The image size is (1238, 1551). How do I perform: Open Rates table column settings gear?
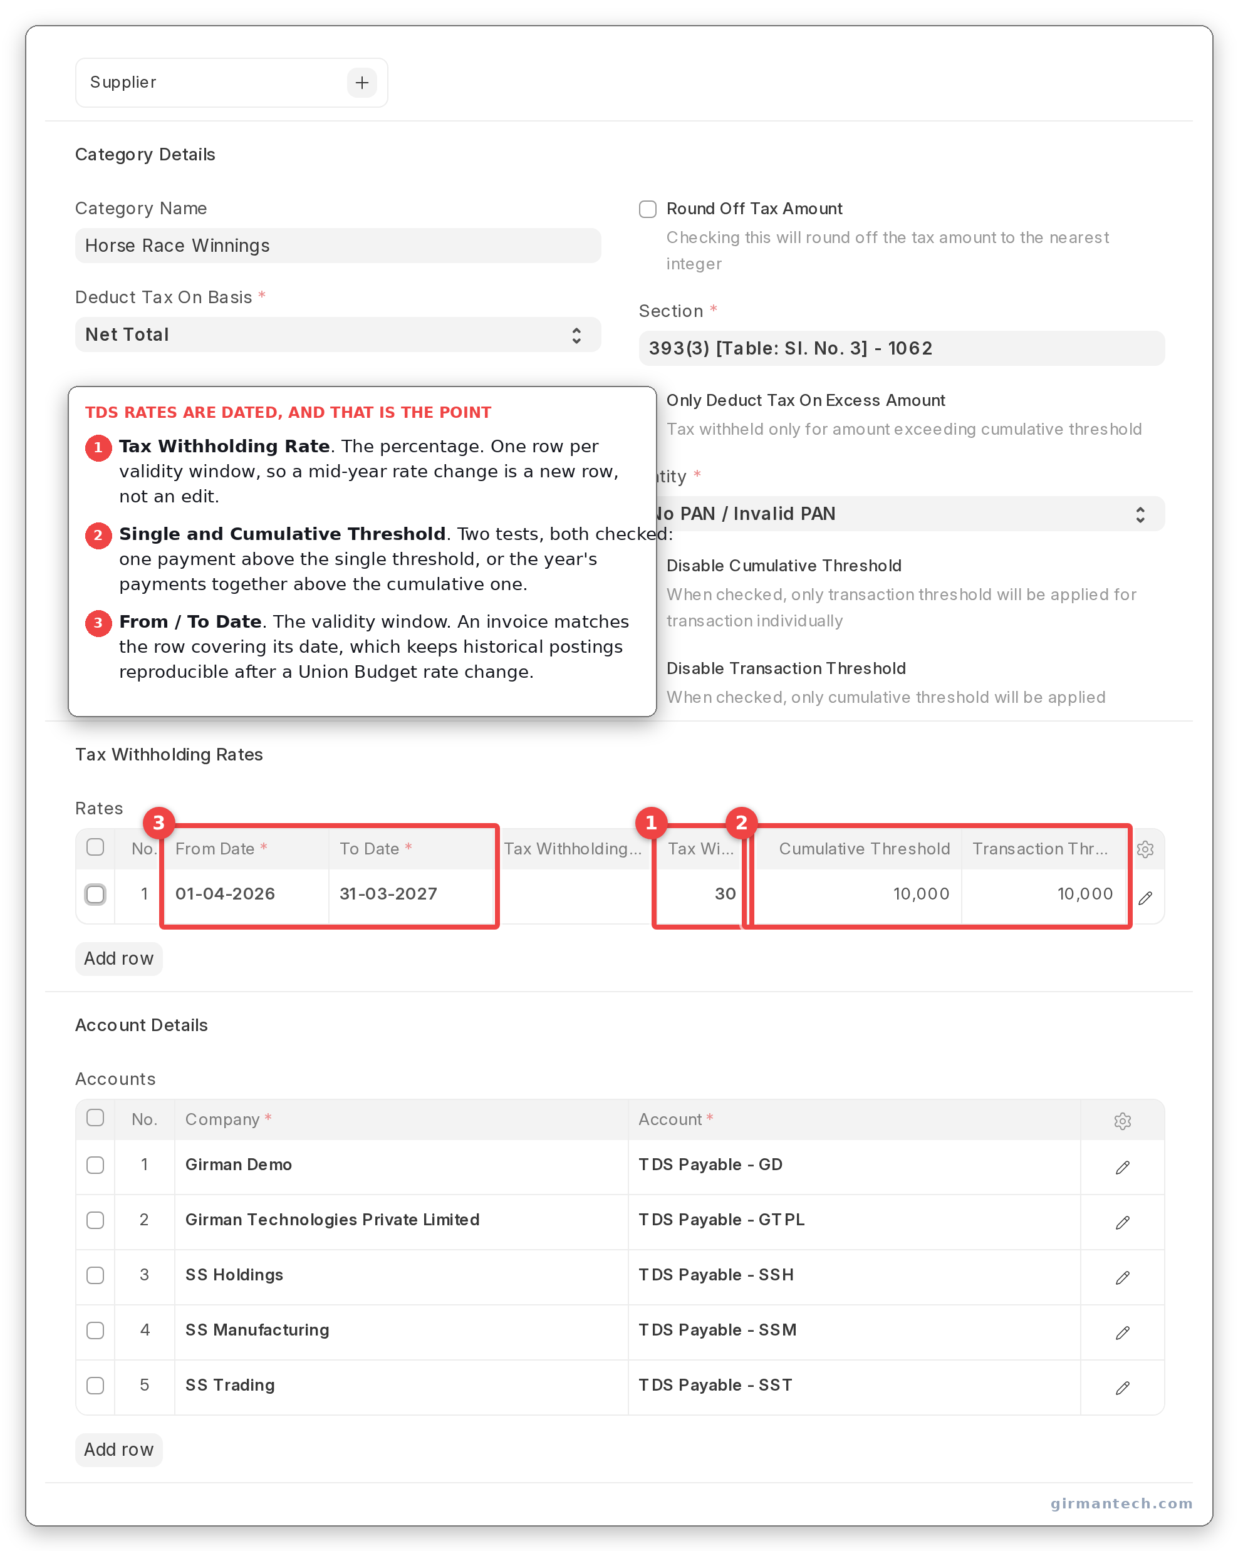tap(1145, 849)
